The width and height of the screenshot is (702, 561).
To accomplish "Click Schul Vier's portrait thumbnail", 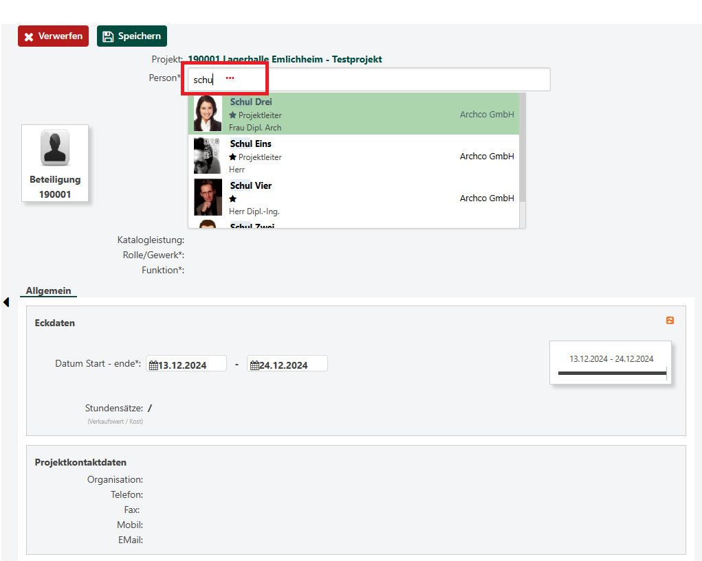I will click(x=208, y=198).
